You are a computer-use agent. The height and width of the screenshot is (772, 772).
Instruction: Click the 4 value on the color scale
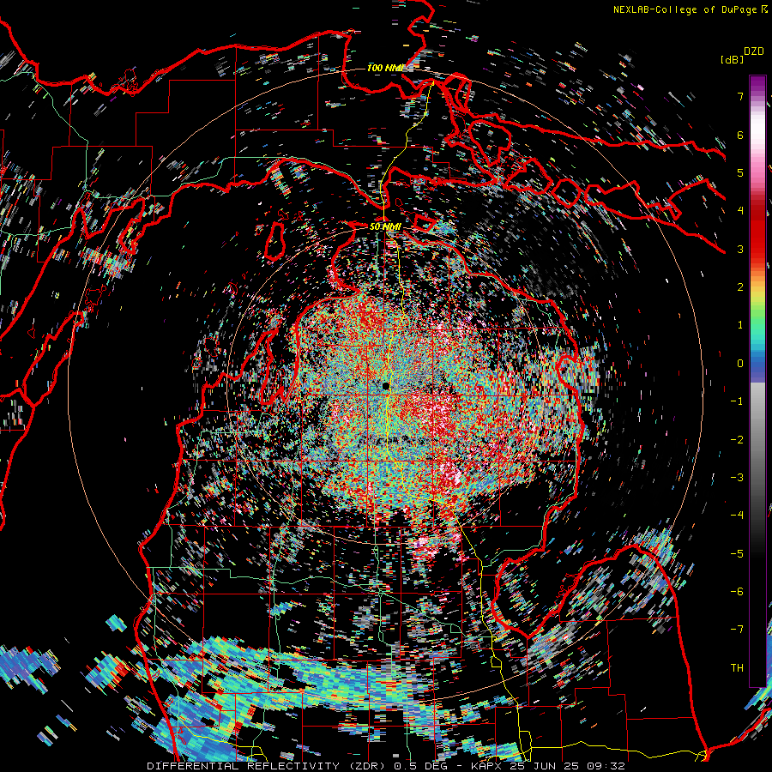740,211
